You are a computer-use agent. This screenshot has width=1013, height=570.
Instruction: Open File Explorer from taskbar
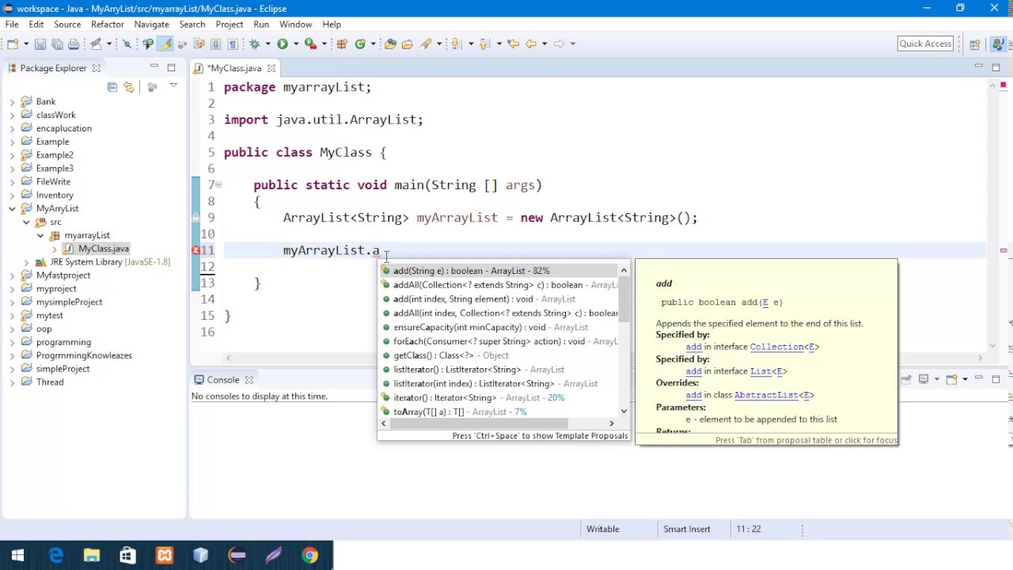(92, 556)
